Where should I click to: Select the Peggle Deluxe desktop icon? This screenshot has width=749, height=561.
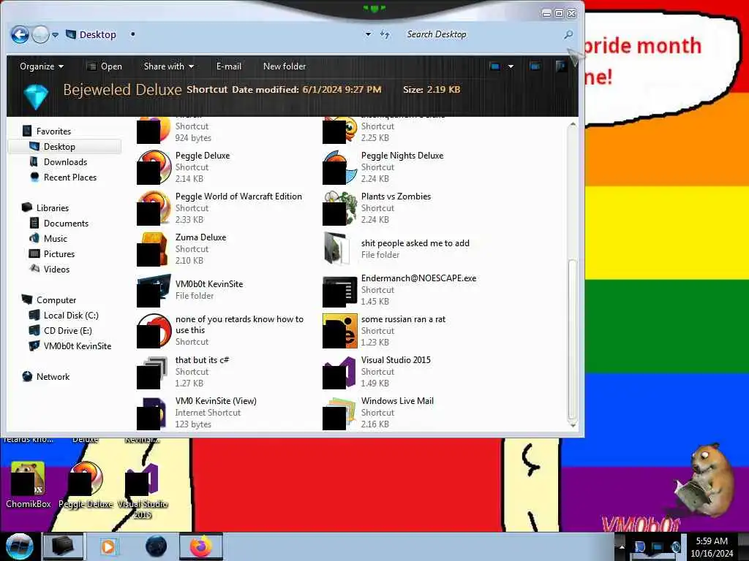(86, 485)
